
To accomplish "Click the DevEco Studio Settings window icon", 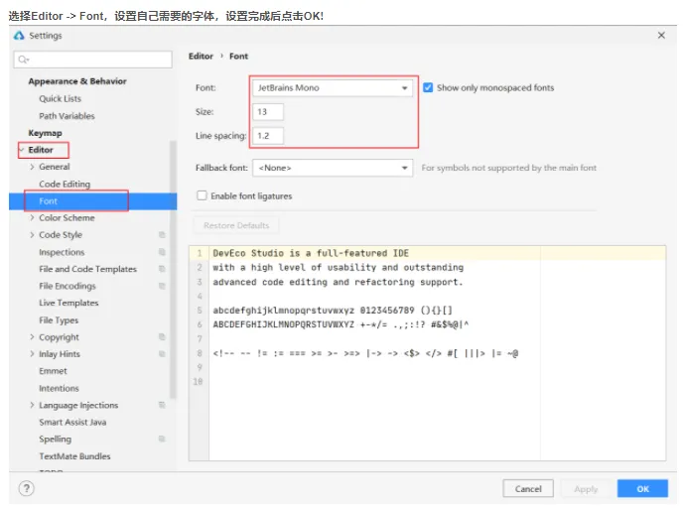I will 19,36.
